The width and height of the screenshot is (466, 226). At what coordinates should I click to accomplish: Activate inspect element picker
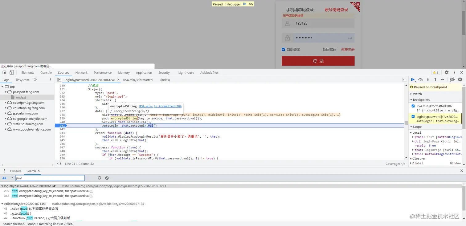4,73
